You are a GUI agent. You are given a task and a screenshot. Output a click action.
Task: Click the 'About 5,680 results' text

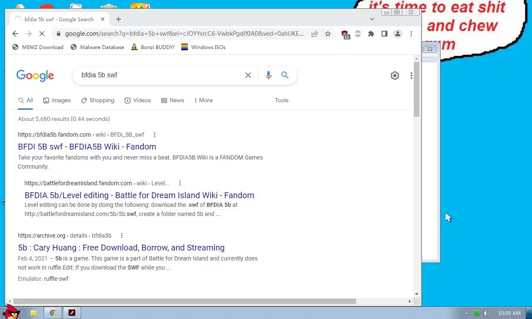(64, 119)
